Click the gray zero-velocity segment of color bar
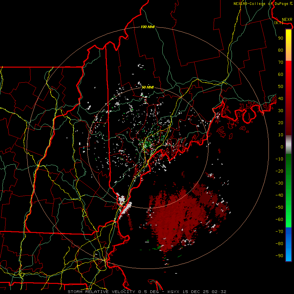 tap(288, 145)
